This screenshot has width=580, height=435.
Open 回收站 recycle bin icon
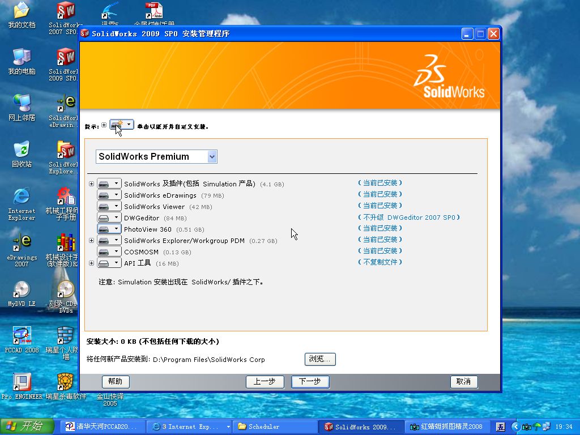[22, 154]
